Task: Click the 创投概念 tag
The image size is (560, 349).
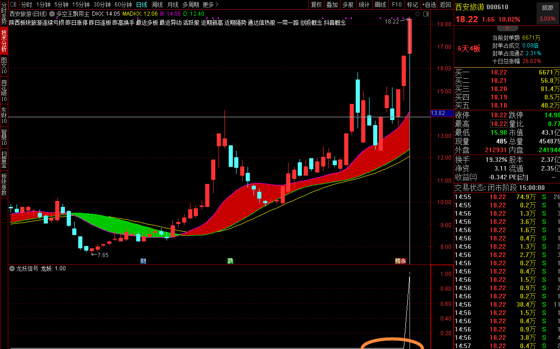Action: point(311,22)
